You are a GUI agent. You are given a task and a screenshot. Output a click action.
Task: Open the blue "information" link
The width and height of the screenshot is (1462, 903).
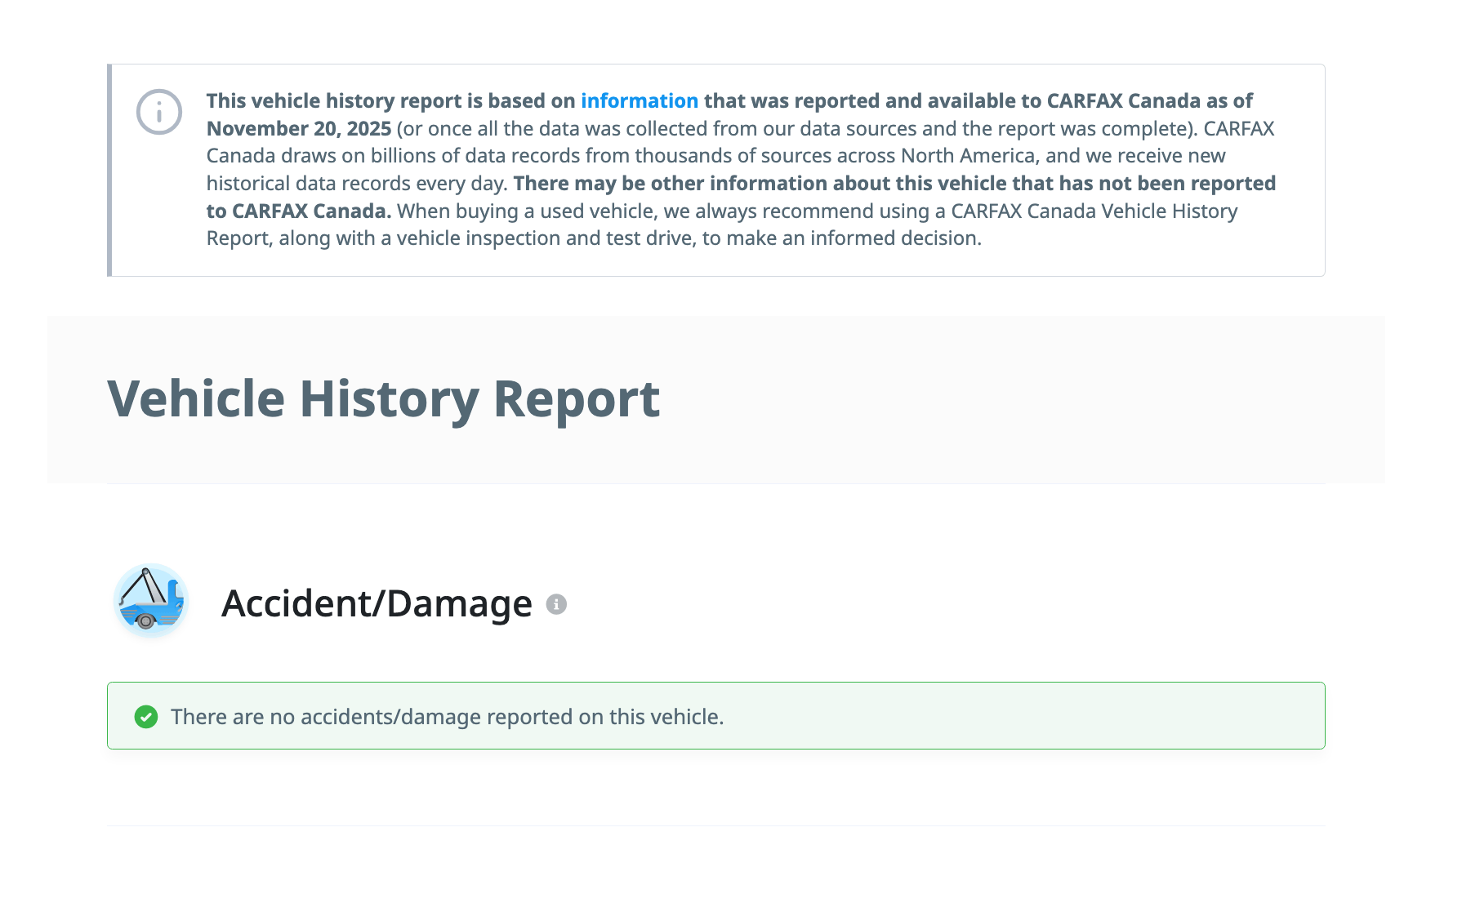point(639,101)
